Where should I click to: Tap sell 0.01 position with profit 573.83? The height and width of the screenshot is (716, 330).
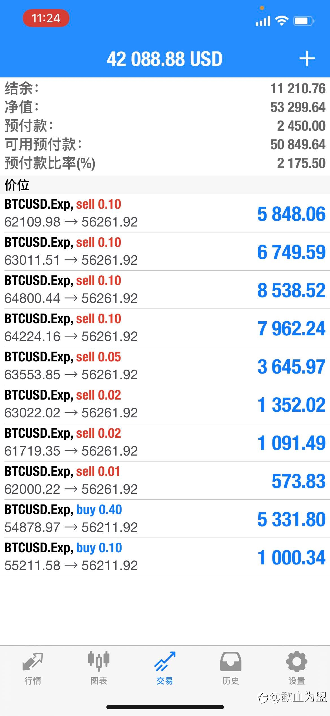[x=165, y=480]
